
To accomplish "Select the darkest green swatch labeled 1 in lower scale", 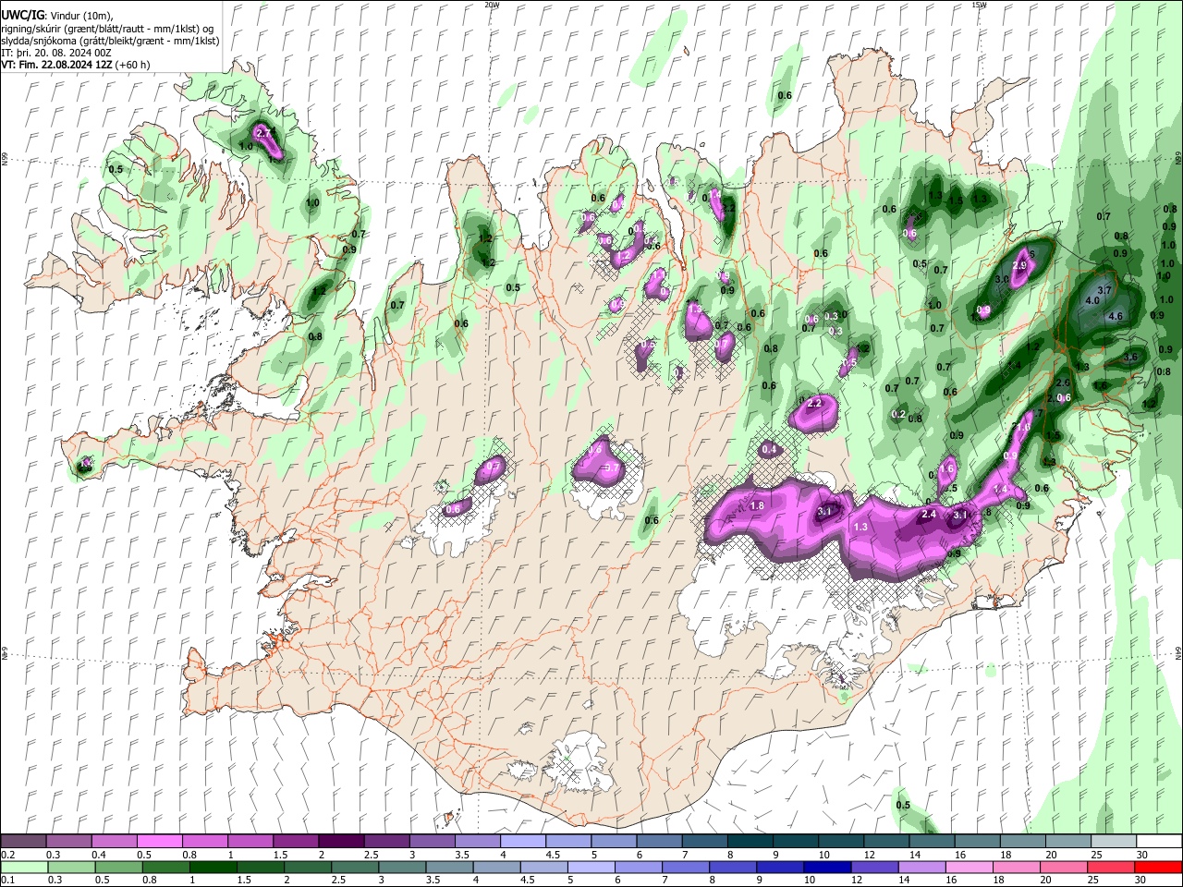I will 213,867.
